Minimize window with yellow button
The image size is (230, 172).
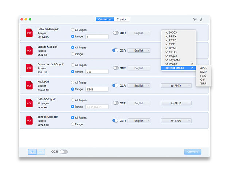(x=26, y=19)
